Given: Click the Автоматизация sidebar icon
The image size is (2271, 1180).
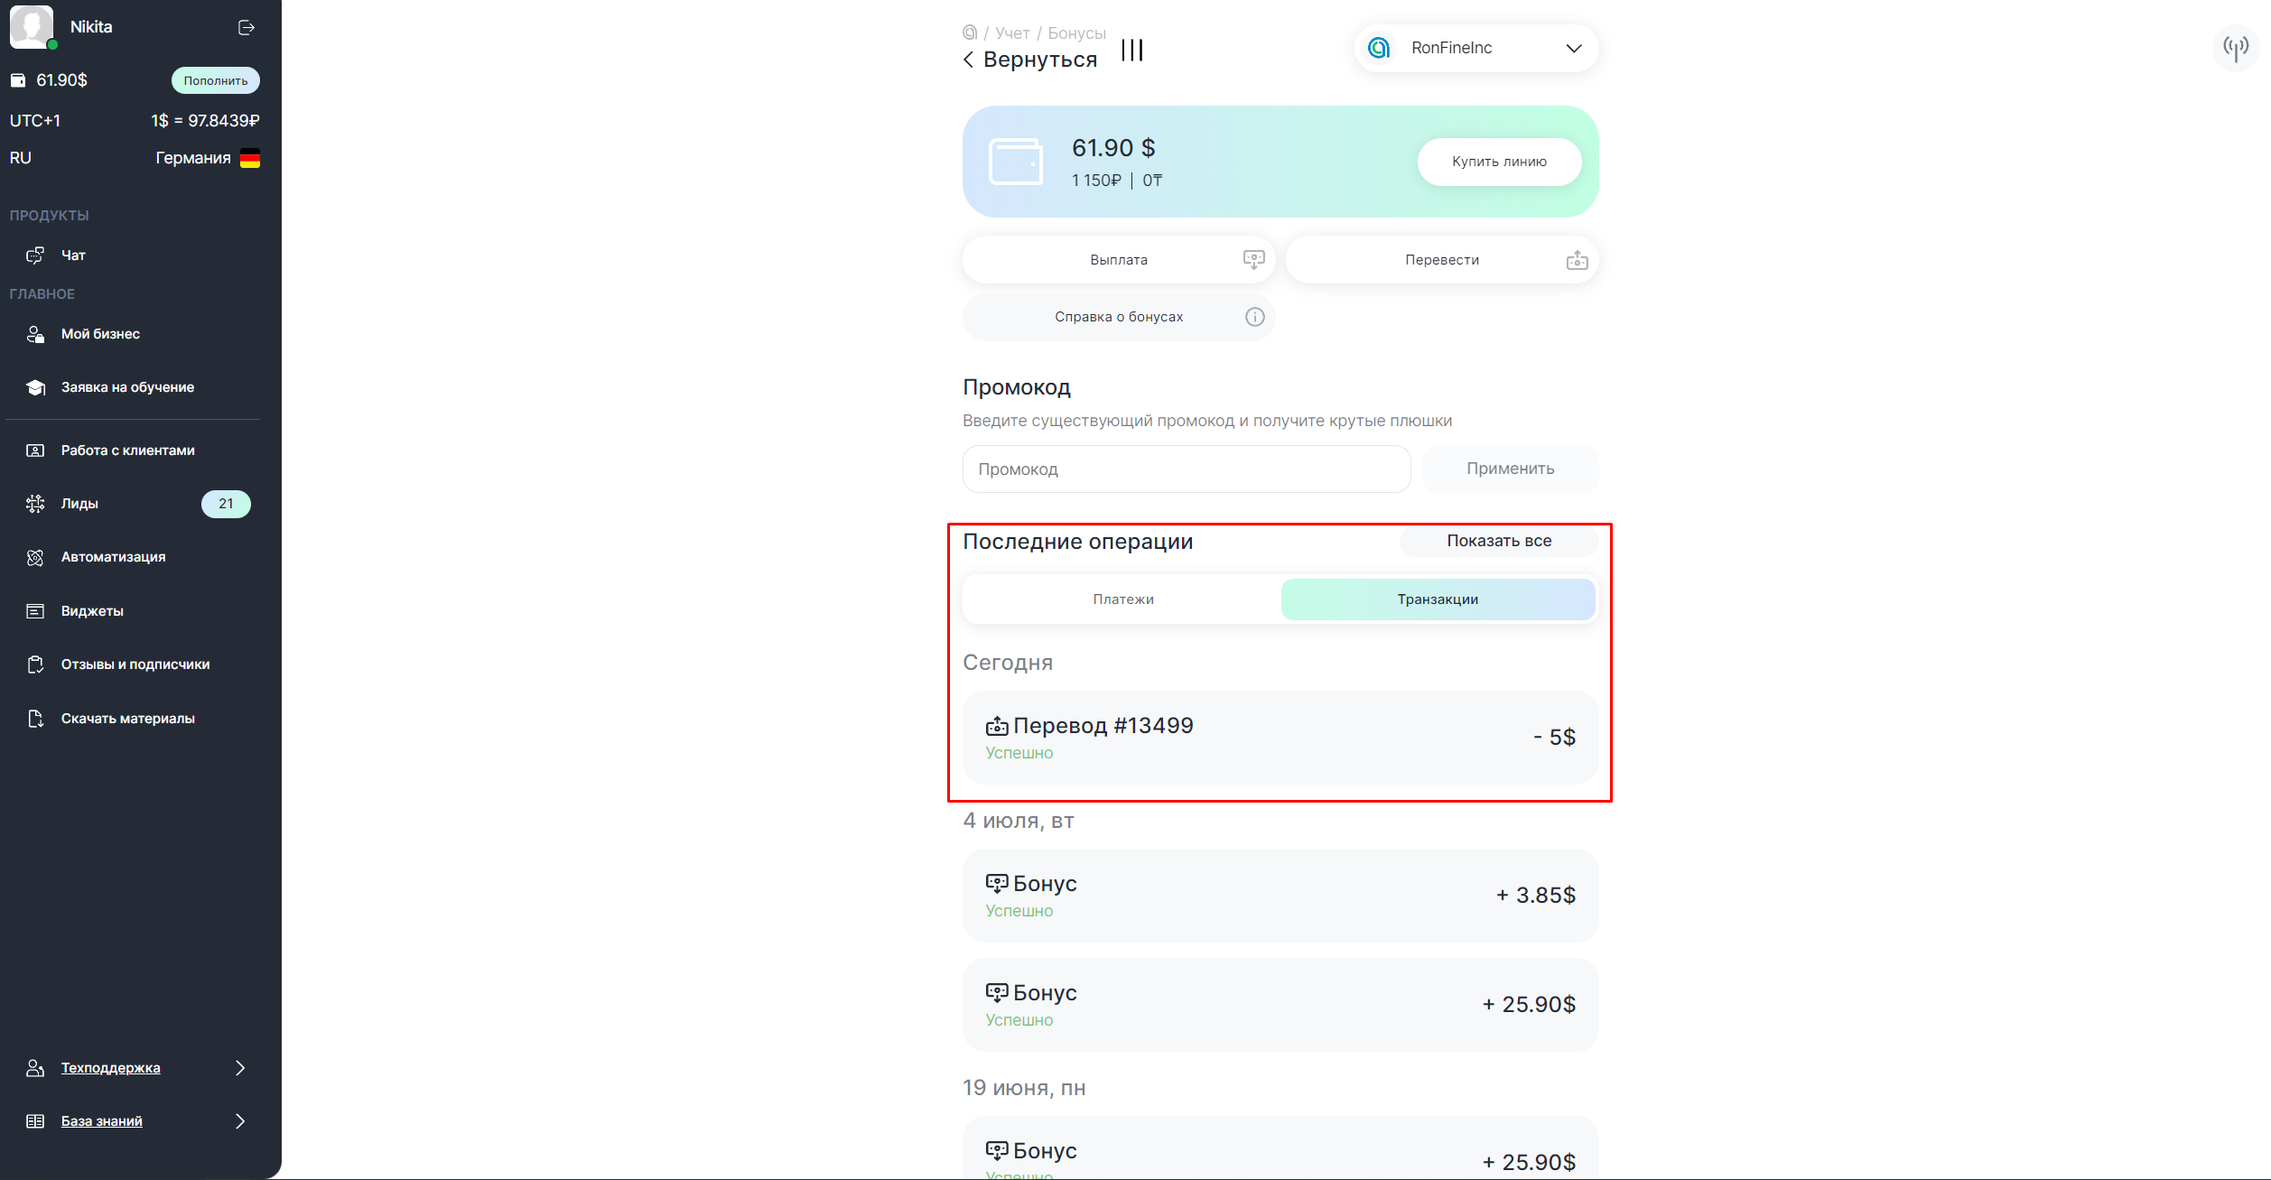Looking at the screenshot, I should pos(35,557).
